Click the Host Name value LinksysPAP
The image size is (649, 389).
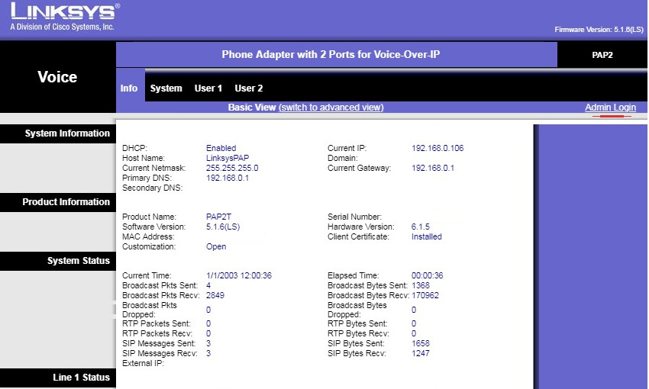pos(228,158)
